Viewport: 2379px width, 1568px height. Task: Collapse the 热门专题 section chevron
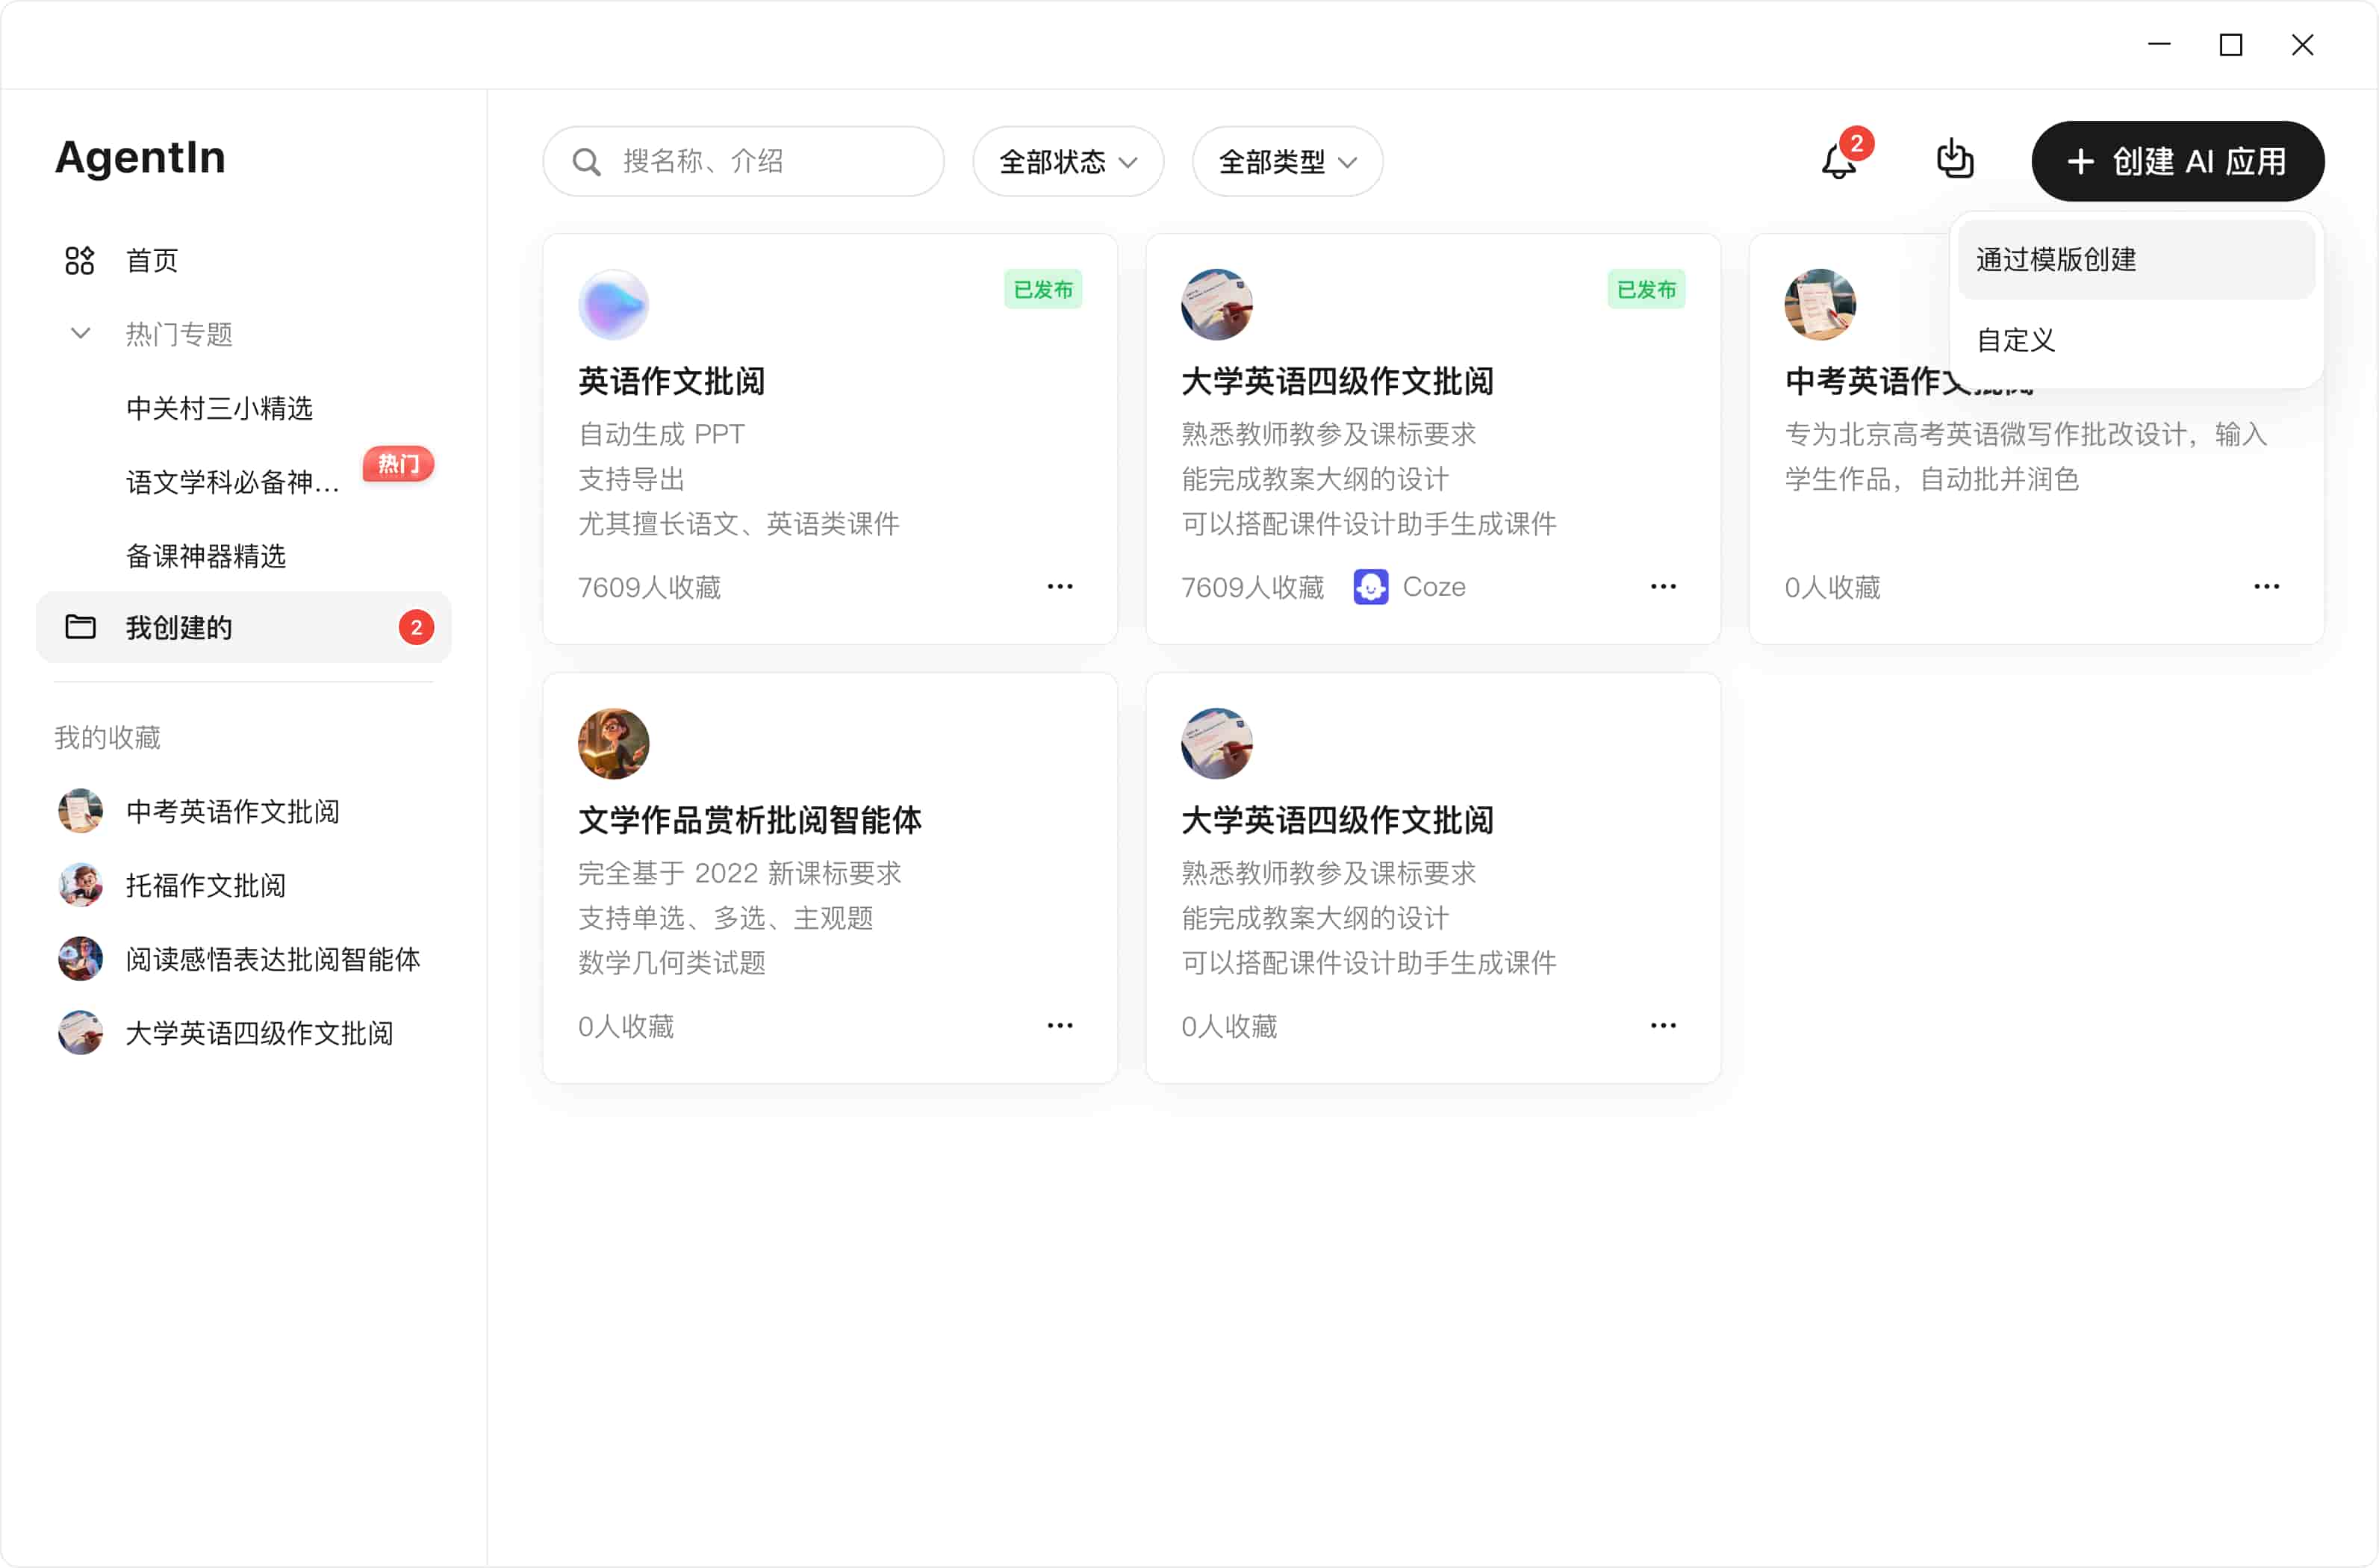coord(80,334)
